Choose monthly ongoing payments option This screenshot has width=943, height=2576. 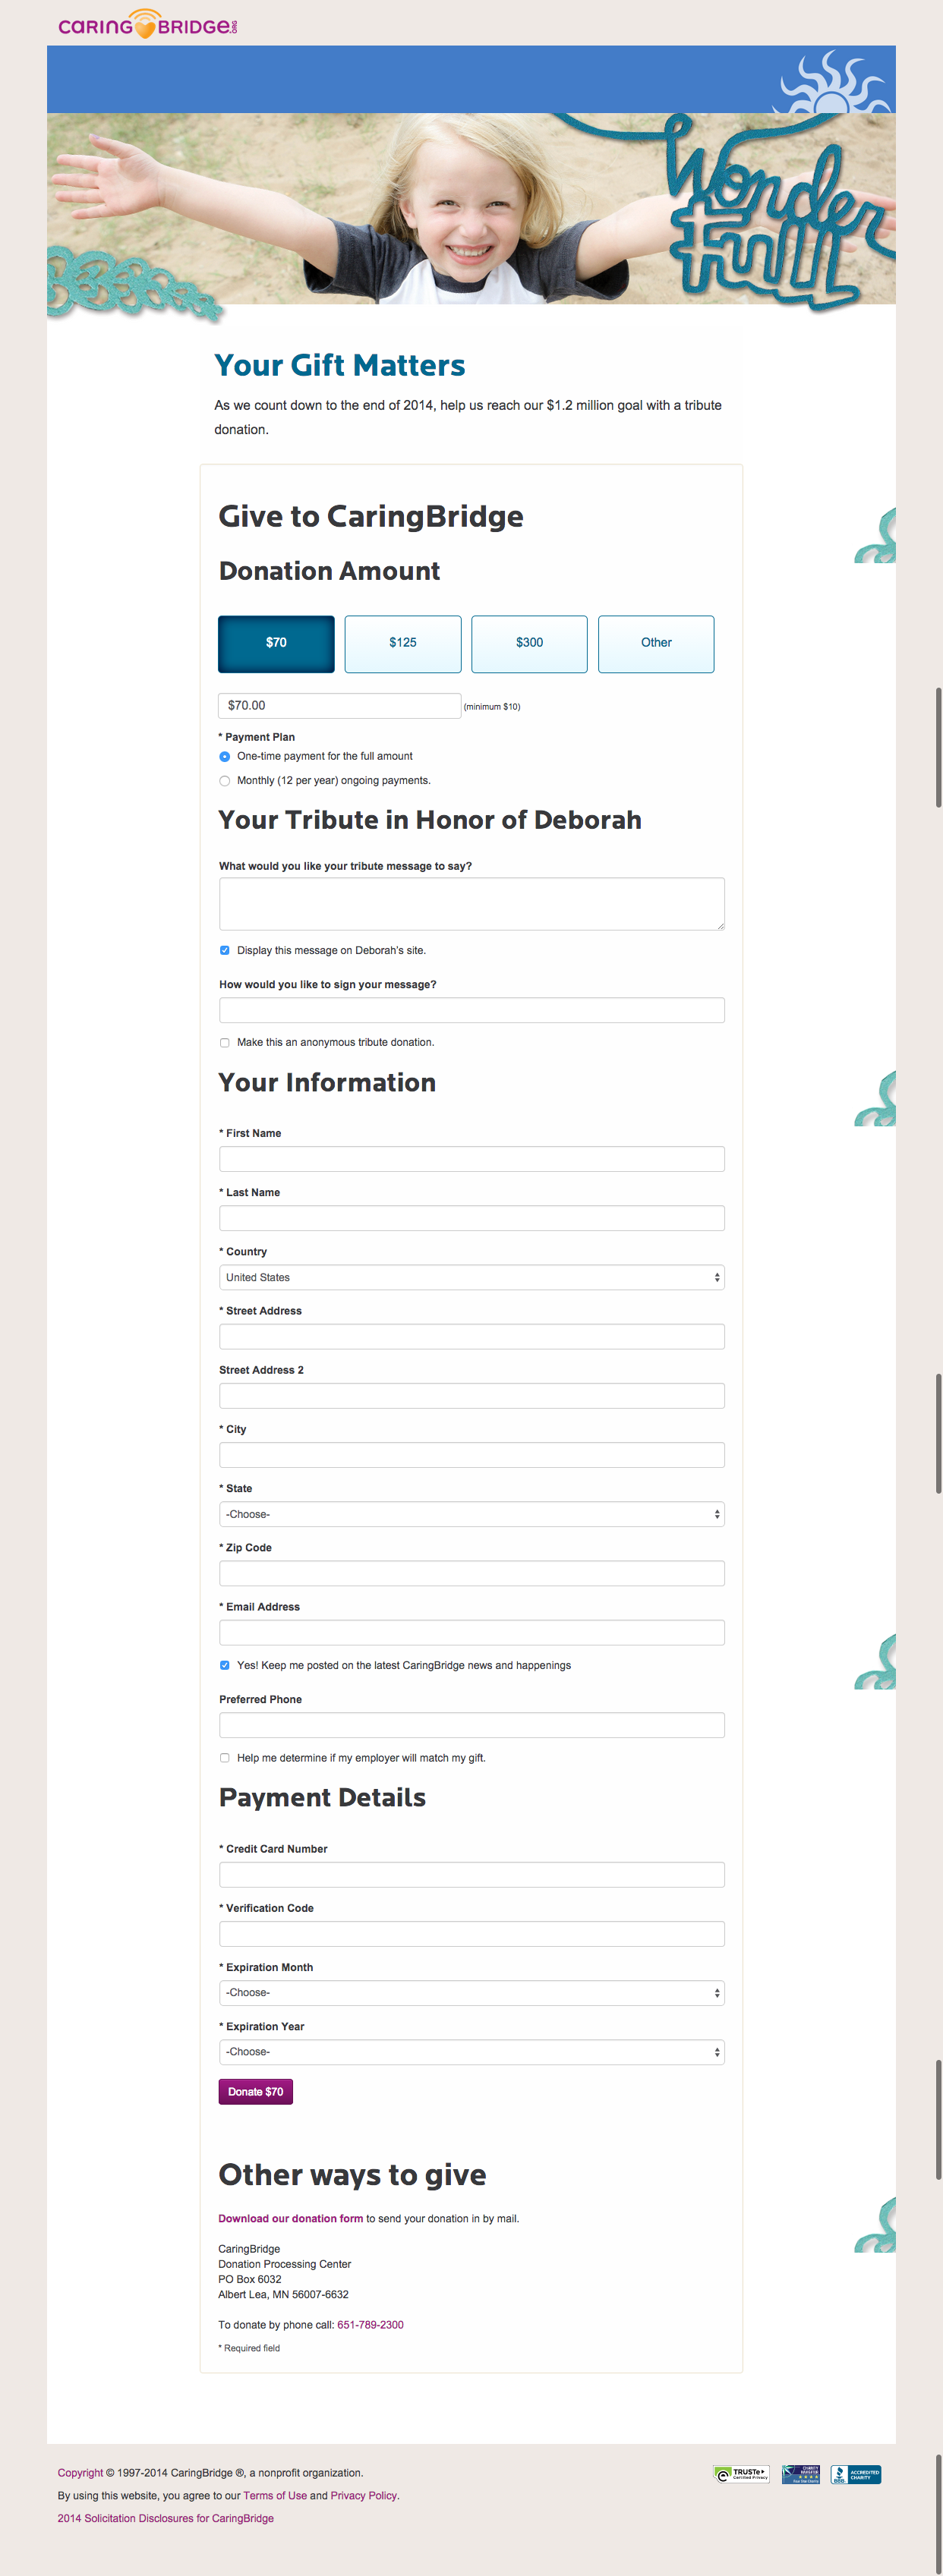click(225, 781)
